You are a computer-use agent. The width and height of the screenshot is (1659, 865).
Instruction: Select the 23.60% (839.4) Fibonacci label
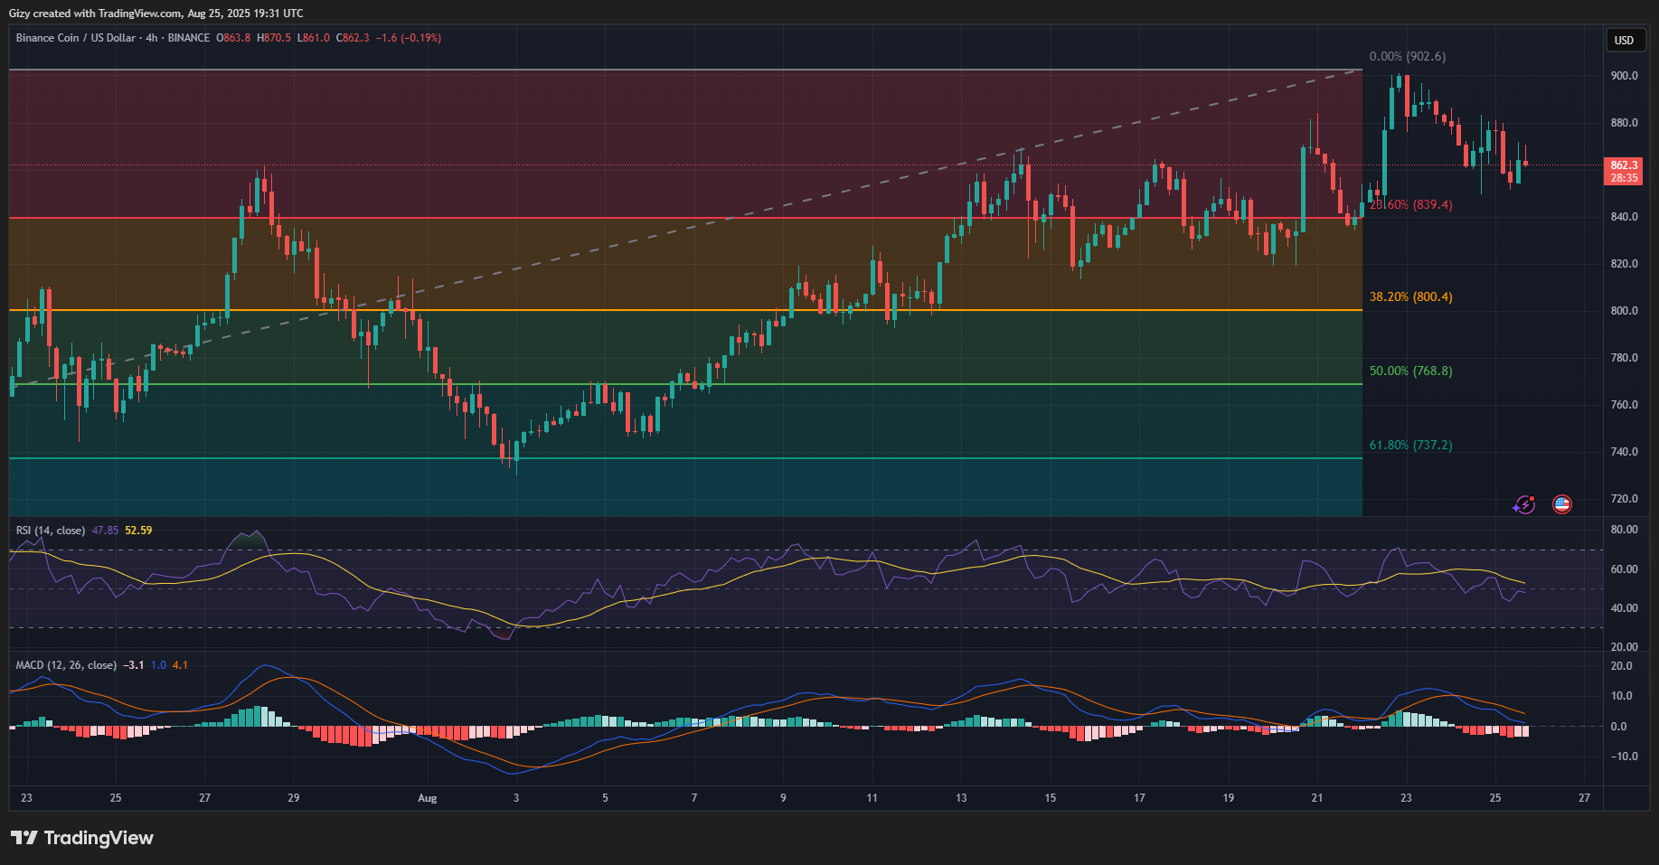1410,205
